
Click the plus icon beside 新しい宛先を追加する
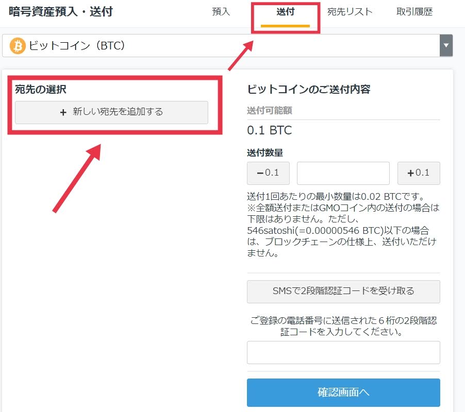(x=63, y=112)
